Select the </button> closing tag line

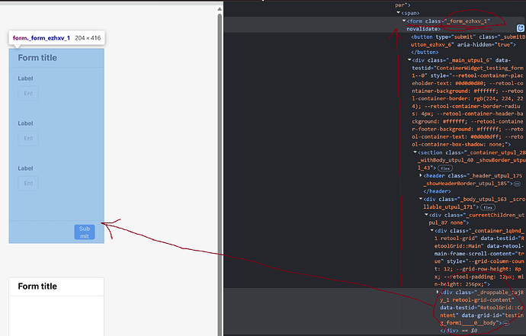pyautogui.click(x=425, y=53)
